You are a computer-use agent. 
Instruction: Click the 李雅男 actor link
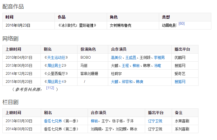tap(159, 57)
